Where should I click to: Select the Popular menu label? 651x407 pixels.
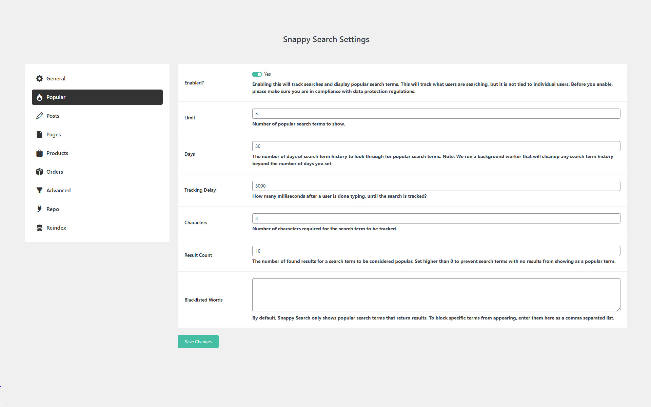point(56,97)
